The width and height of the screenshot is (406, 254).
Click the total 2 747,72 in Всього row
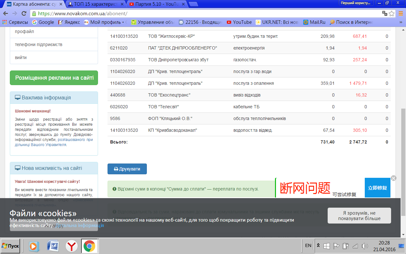(358, 142)
